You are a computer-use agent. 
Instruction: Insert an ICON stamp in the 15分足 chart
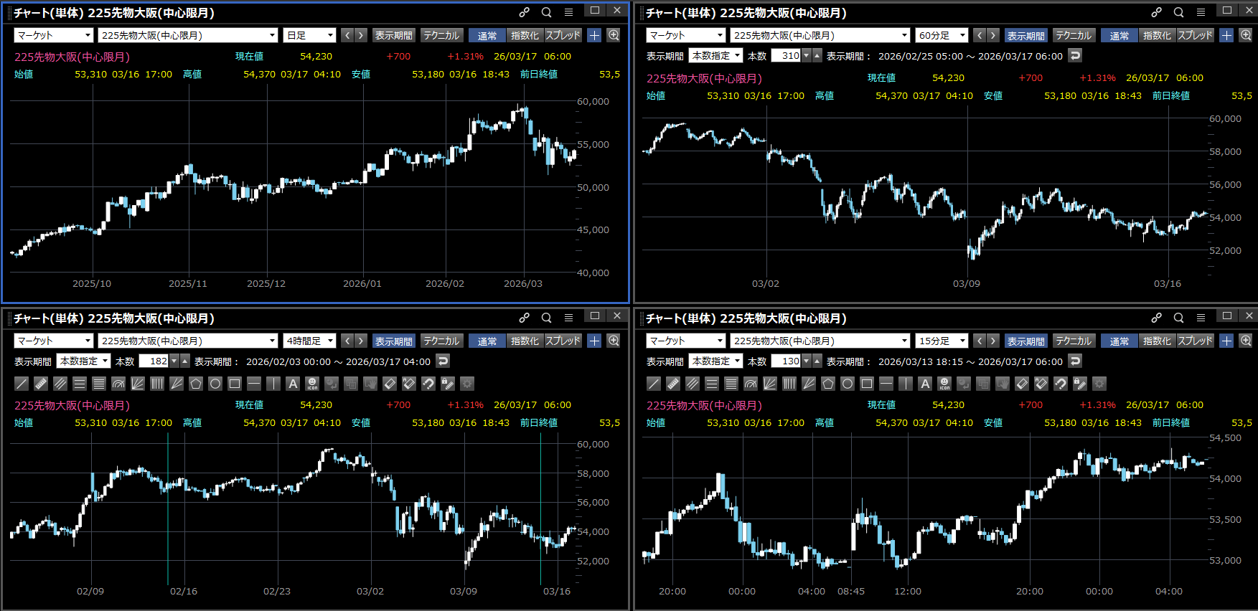coord(944,384)
